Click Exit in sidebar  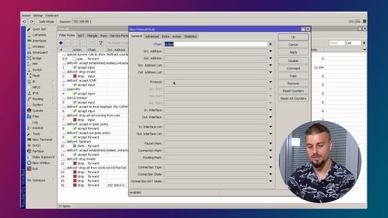pos(35,168)
